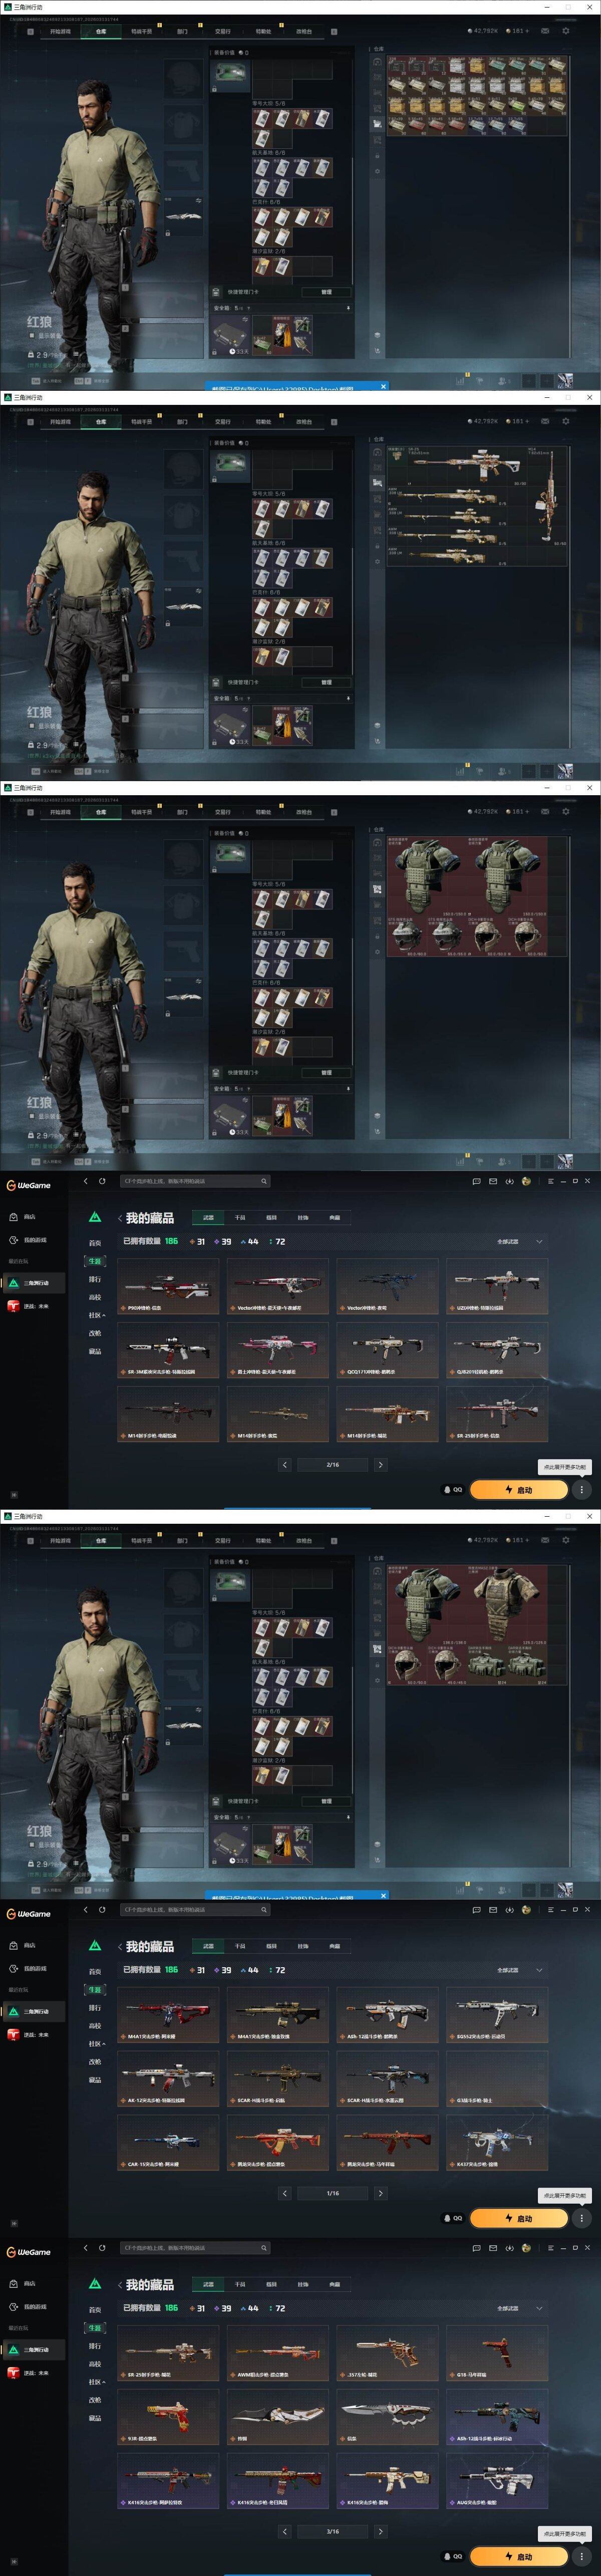The height and width of the screenshot is (2576, 601).
Task: Click 启动 launch button on page 1/16 window
Action: click(x=519, y=2218)
